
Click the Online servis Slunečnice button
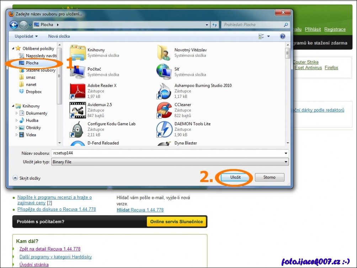click(176, 222)
